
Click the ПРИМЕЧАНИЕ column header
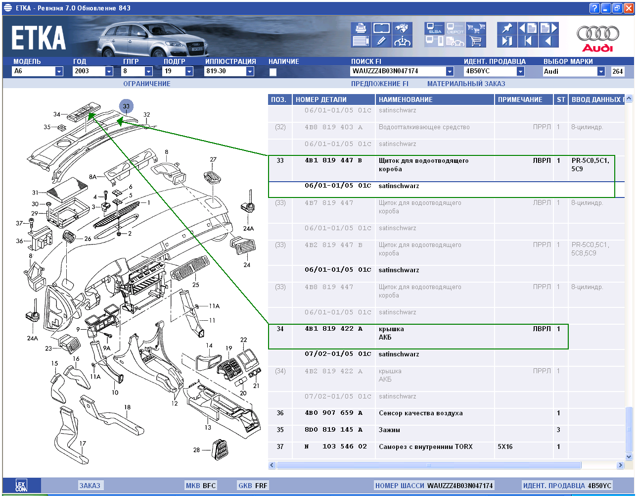click(x=524, y=99)
